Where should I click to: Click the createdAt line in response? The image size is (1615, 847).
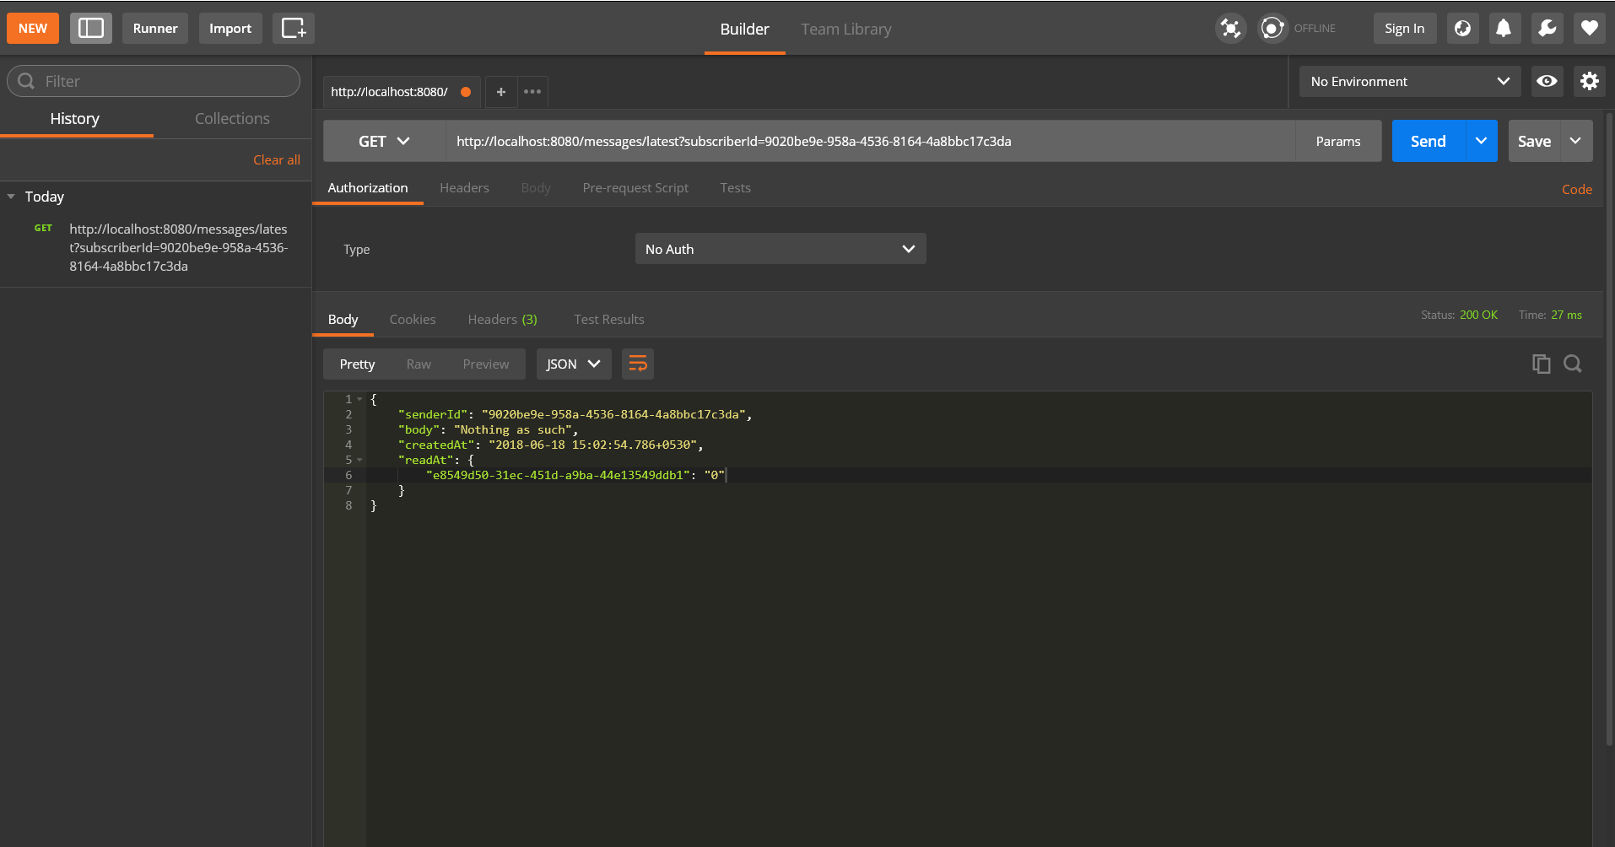coord(550,445)
